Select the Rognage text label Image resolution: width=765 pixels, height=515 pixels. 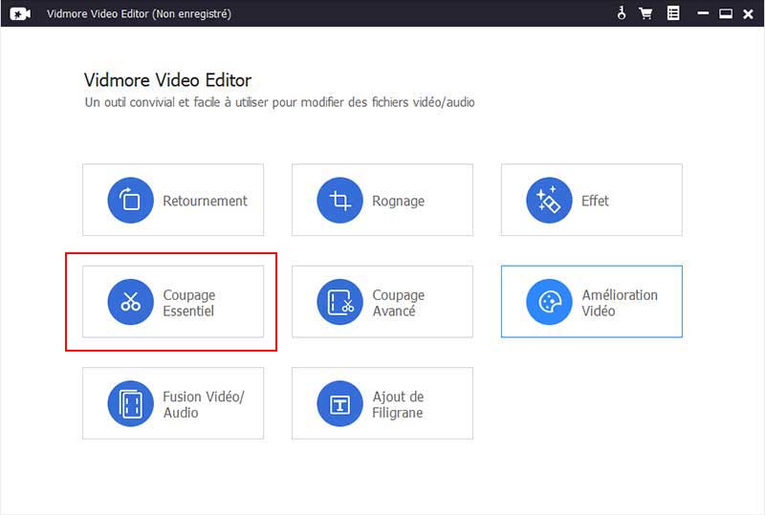point(398,201)
